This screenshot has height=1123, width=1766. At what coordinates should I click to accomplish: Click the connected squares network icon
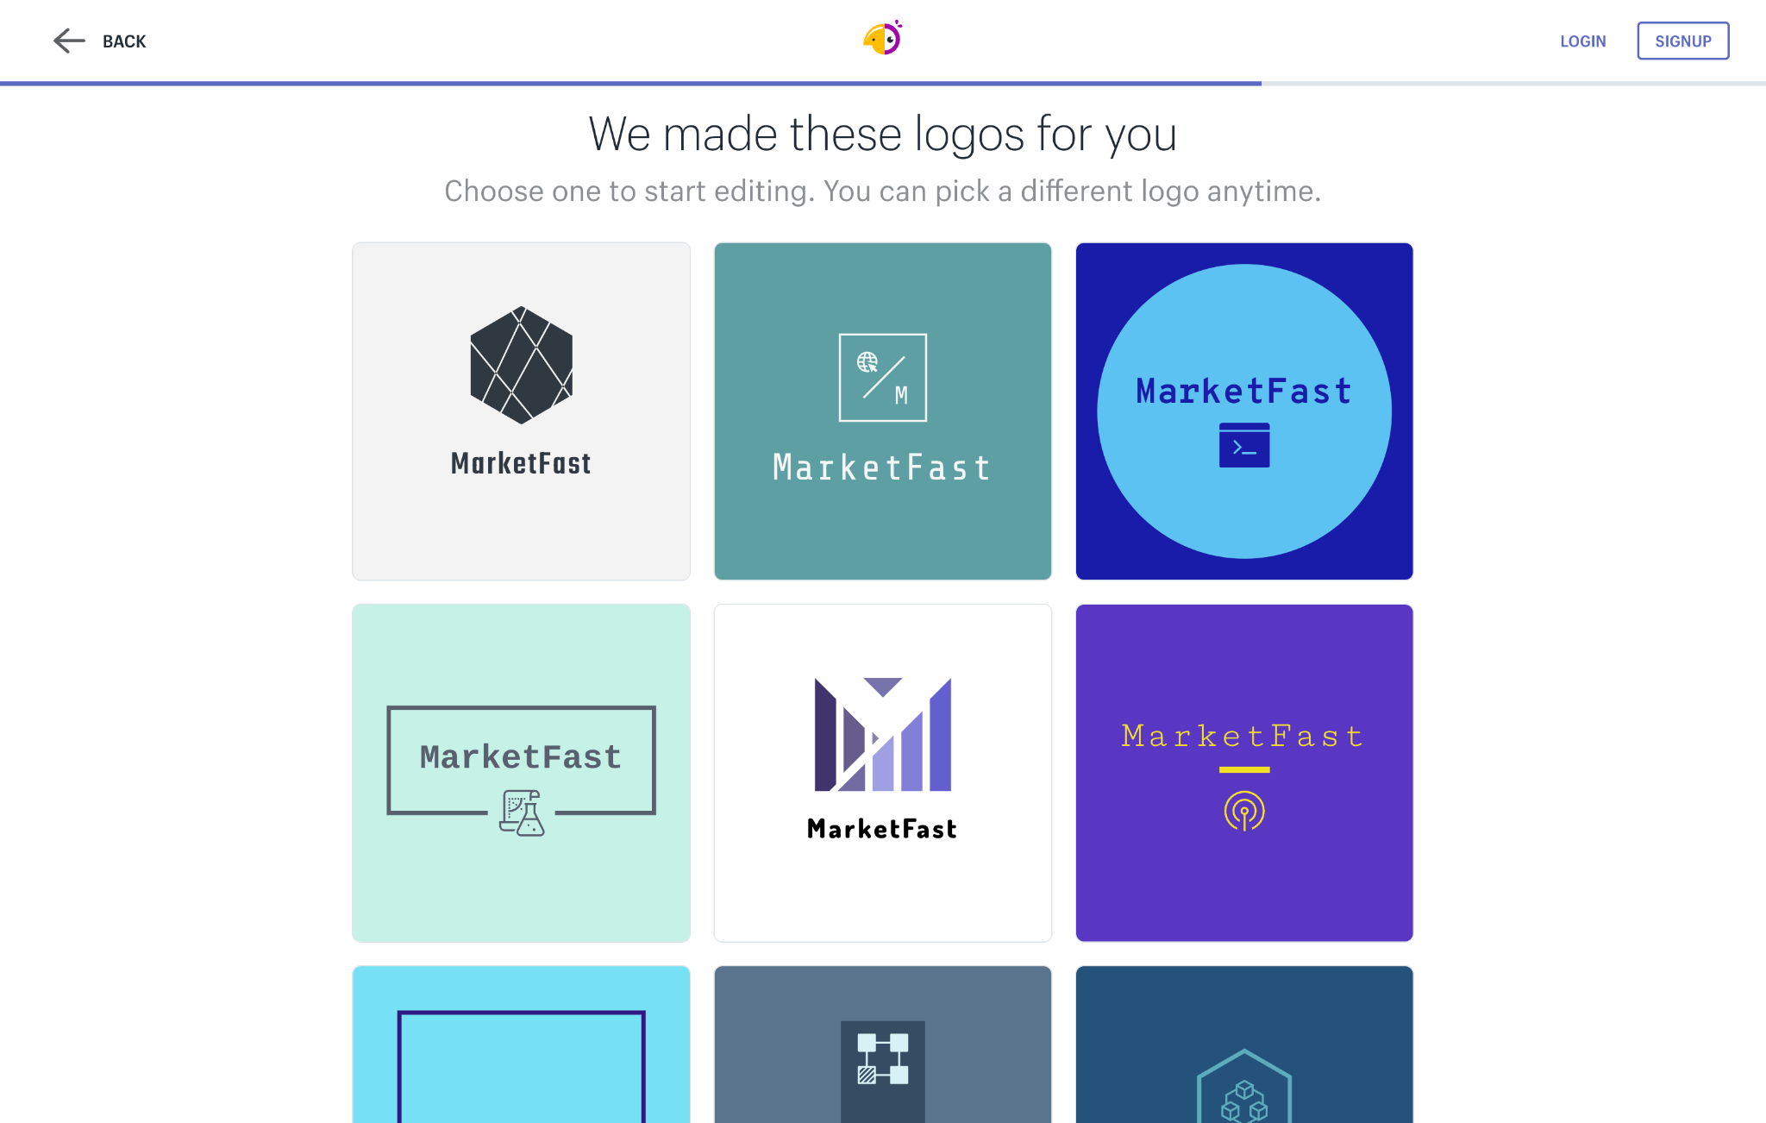[x=883, y=1058]
